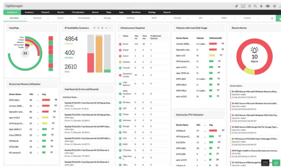Image resolution: width=281 pixels, height=167 pixels.
Task: Click the green check icon beside Printer
Action: [120, 115]
